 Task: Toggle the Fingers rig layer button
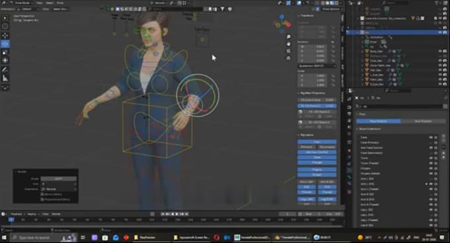tap(317, 170)
